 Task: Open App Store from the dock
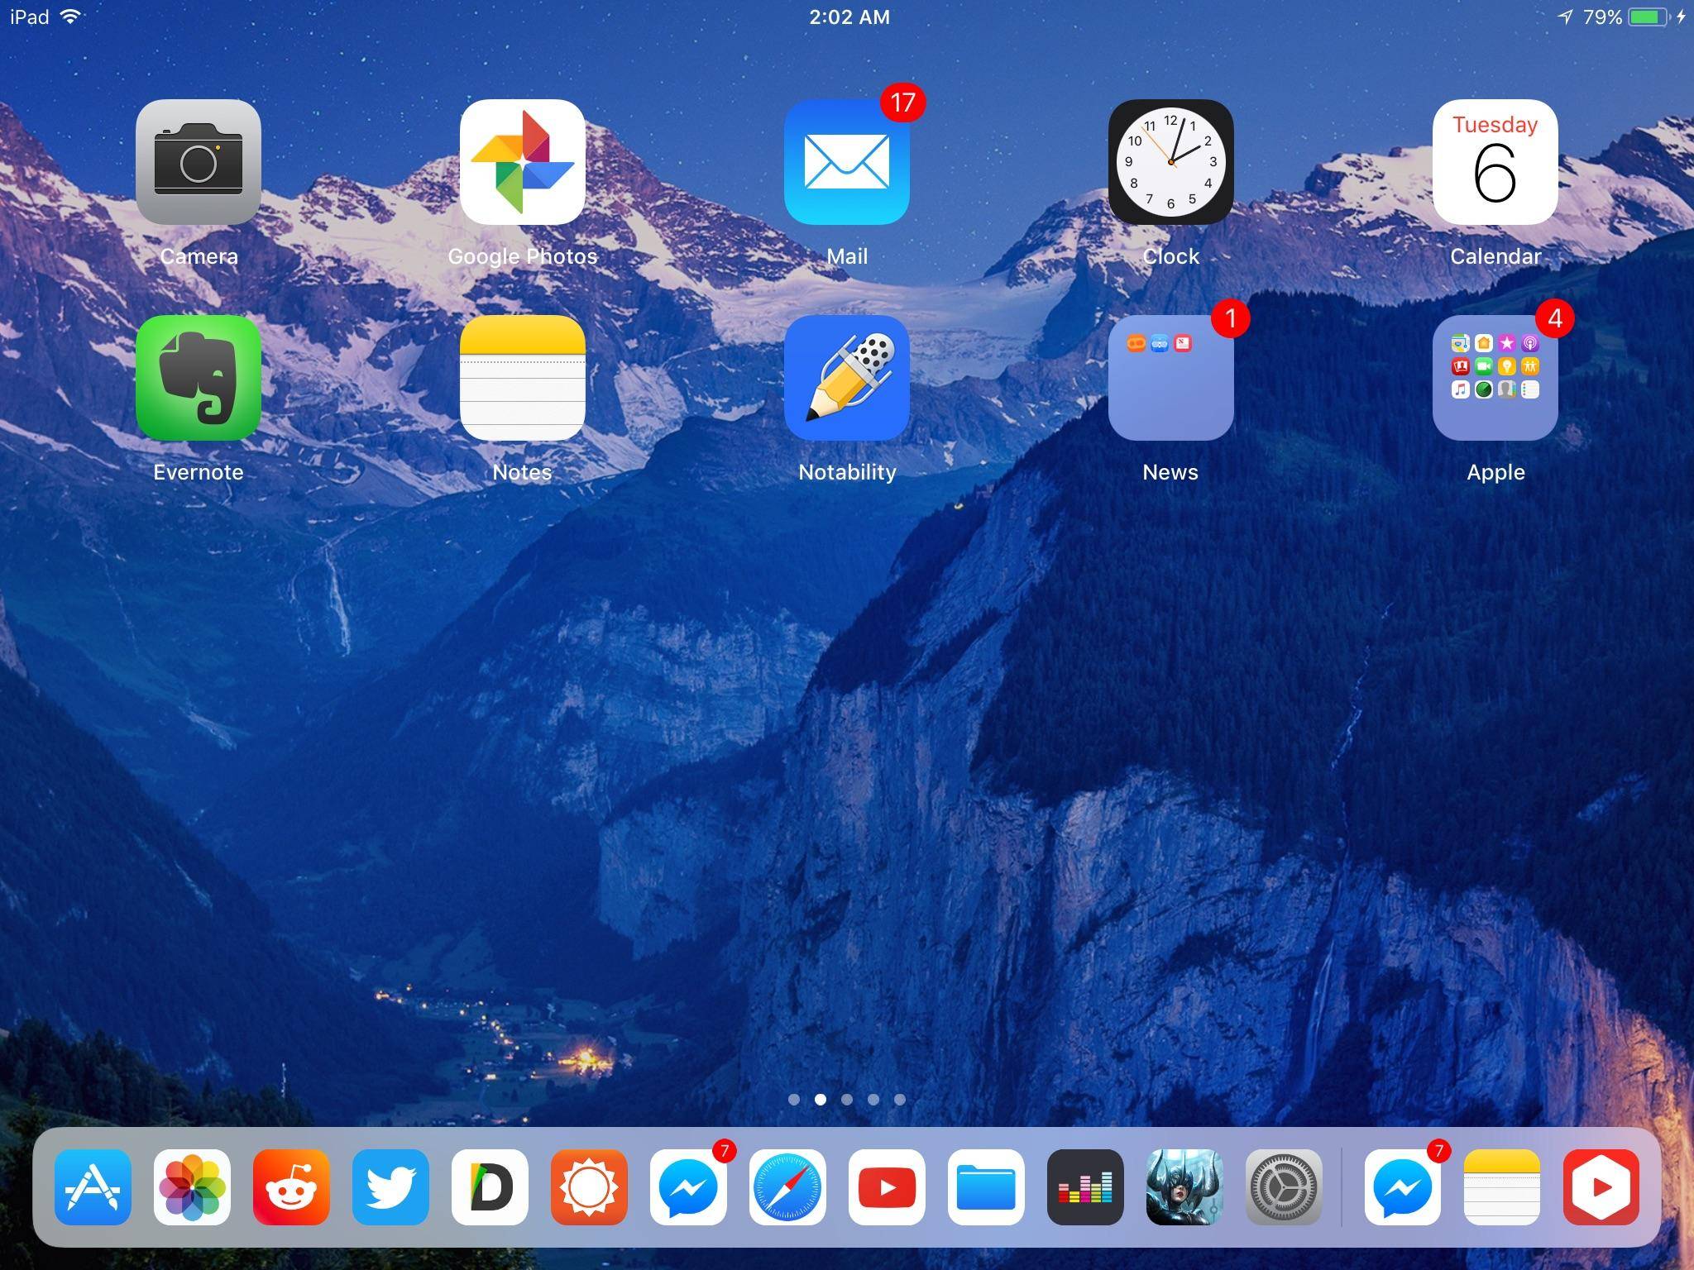tap(93, 1187)
